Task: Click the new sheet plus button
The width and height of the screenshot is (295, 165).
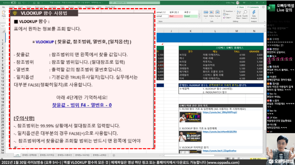Action: (x=114, y=155)
